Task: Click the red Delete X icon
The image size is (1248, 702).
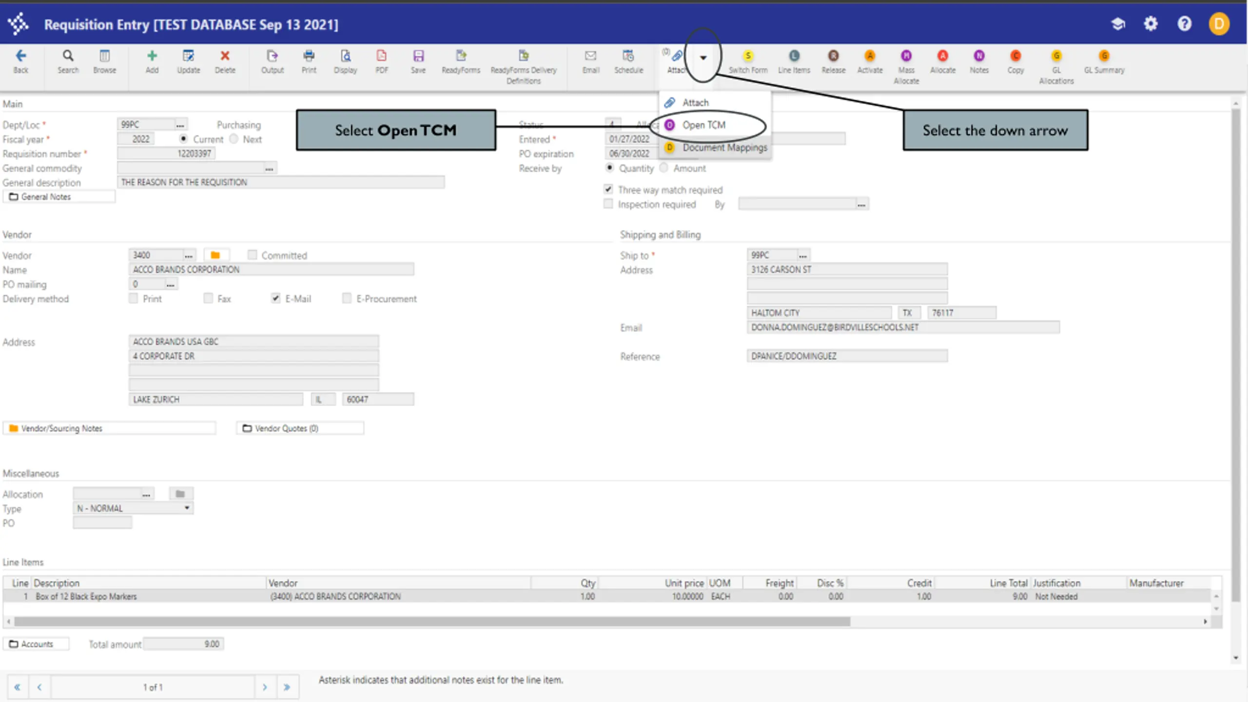Action: point(225,56)
